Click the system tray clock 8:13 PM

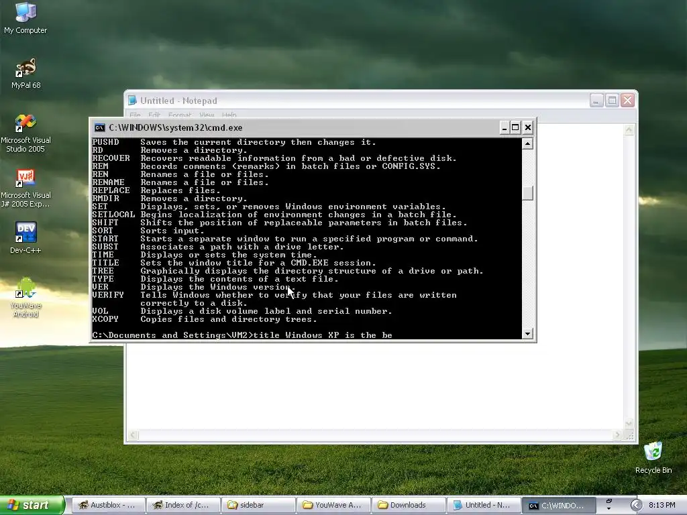(x=662, y=505)
